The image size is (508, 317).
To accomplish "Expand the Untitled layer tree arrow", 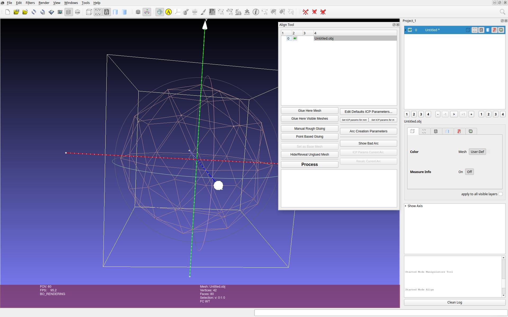I will click(x=406, y=30).
